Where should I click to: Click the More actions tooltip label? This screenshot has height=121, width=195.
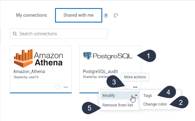pos(135,77)
